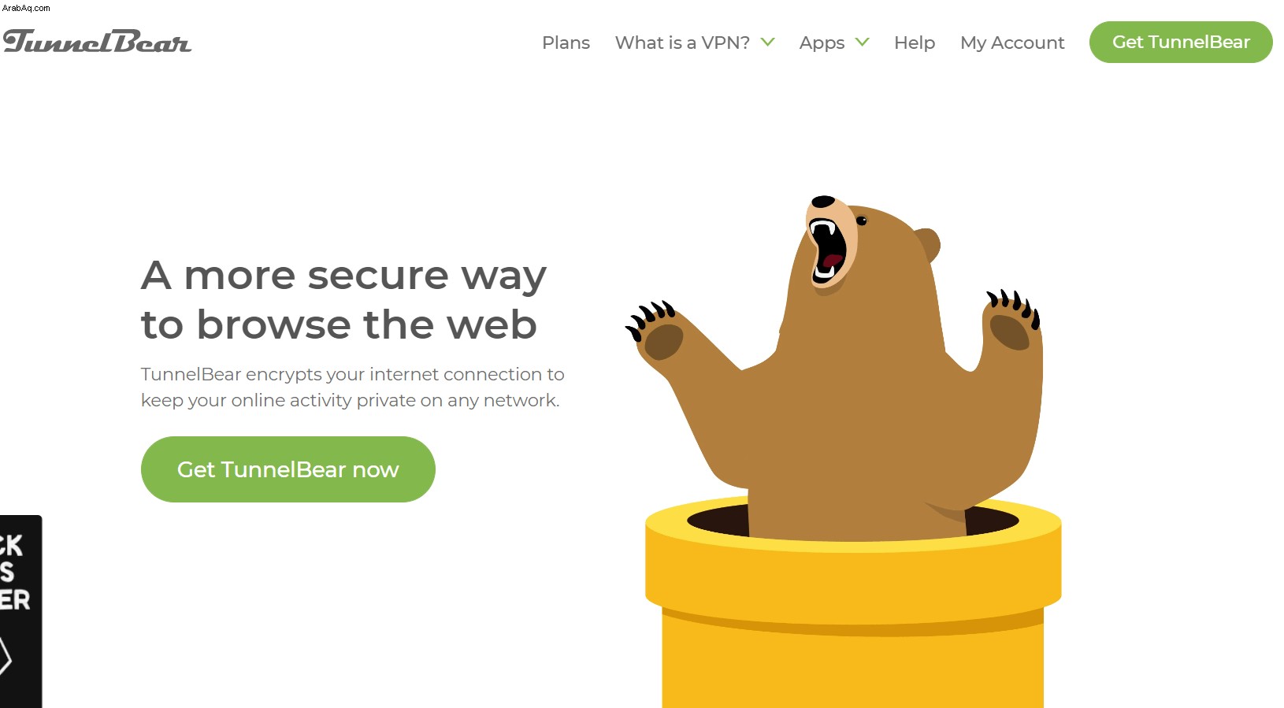Go to the Help link
The width and height of the screenshot is (1284, 708).
tap(915, 43)
